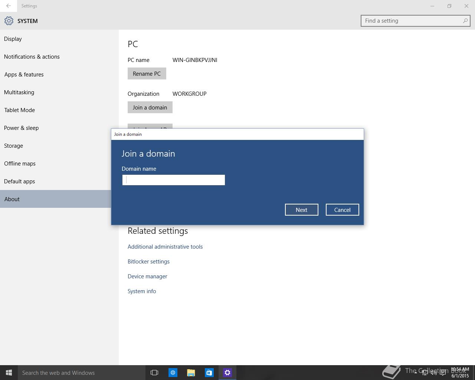
Task: Show hidden system tray icons
Action: 416,373
